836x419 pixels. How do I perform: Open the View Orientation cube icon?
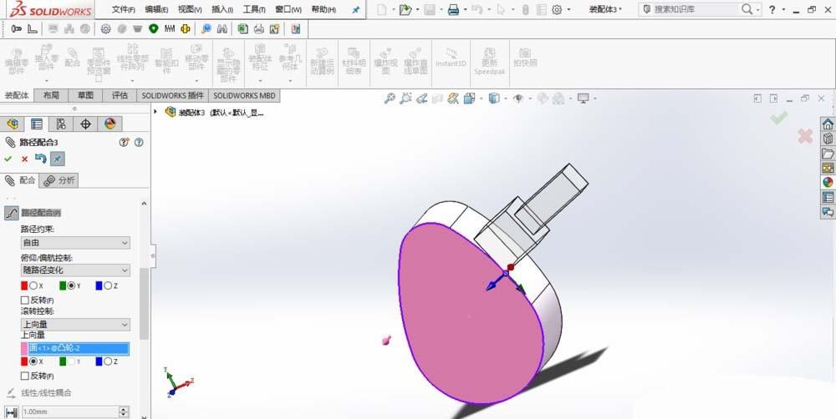coord(469,98)
